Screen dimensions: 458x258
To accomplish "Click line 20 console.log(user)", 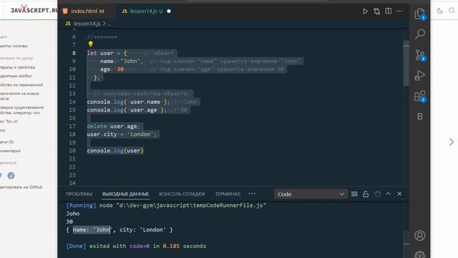I will (x=115, y=150).
